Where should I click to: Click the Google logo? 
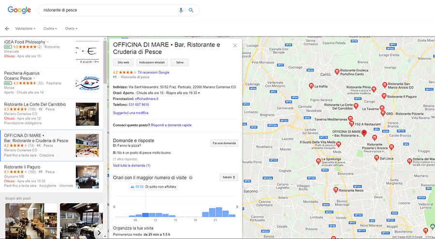point(19,10)
